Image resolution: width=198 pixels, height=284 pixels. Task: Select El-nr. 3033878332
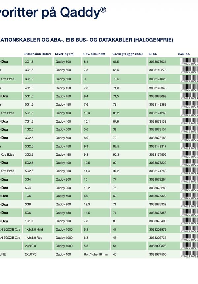coord(158,204)
